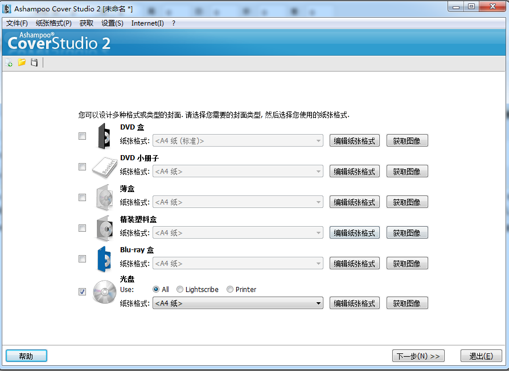Viewport: 509px width, 371px height.
Task: Enable the DVD 盒 checkbox
Action: (83, 136)
